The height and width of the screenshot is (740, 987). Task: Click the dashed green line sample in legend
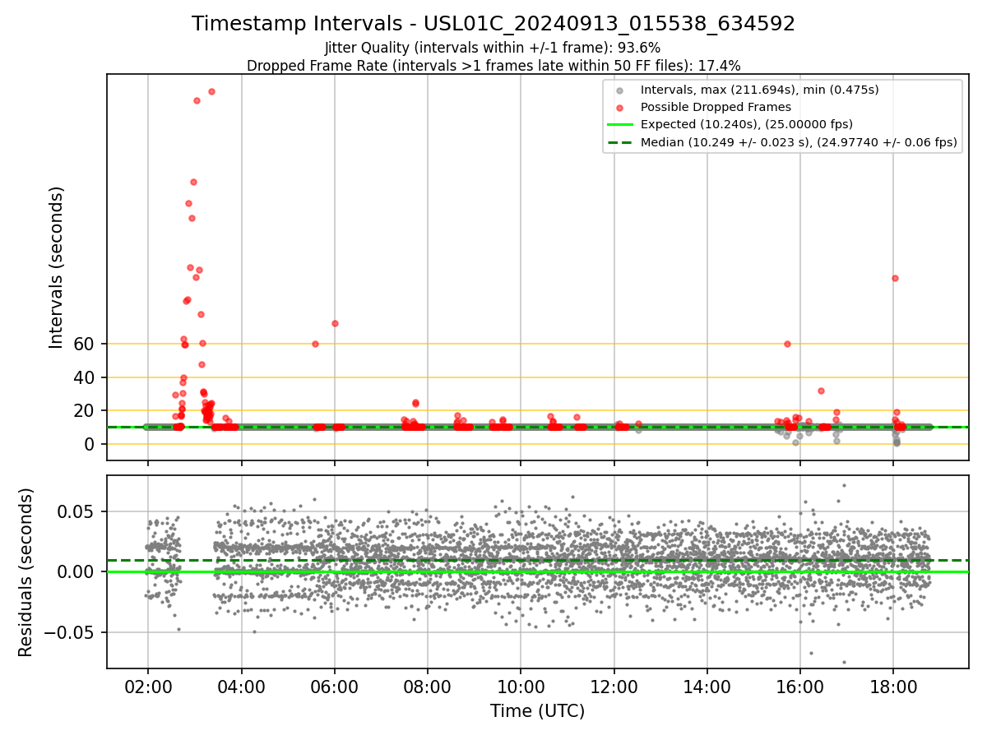point(620,142)
